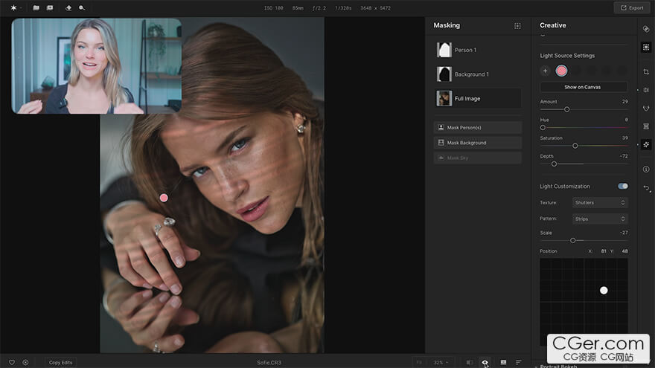This screenshot has width=655, height=368.
Task: Collapse section chevron under Creative header
Action: coord(543,36)
